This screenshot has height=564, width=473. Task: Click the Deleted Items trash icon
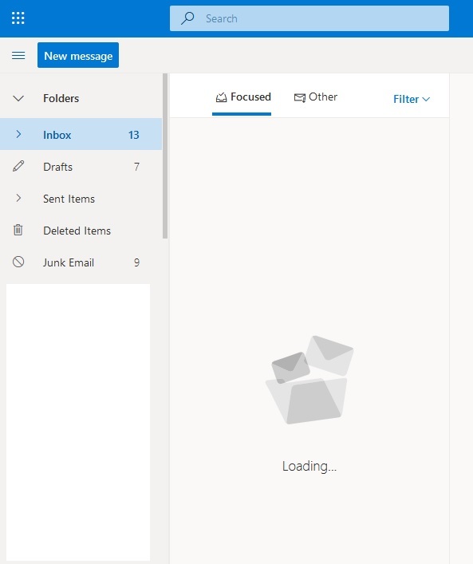tap(18, 230)
